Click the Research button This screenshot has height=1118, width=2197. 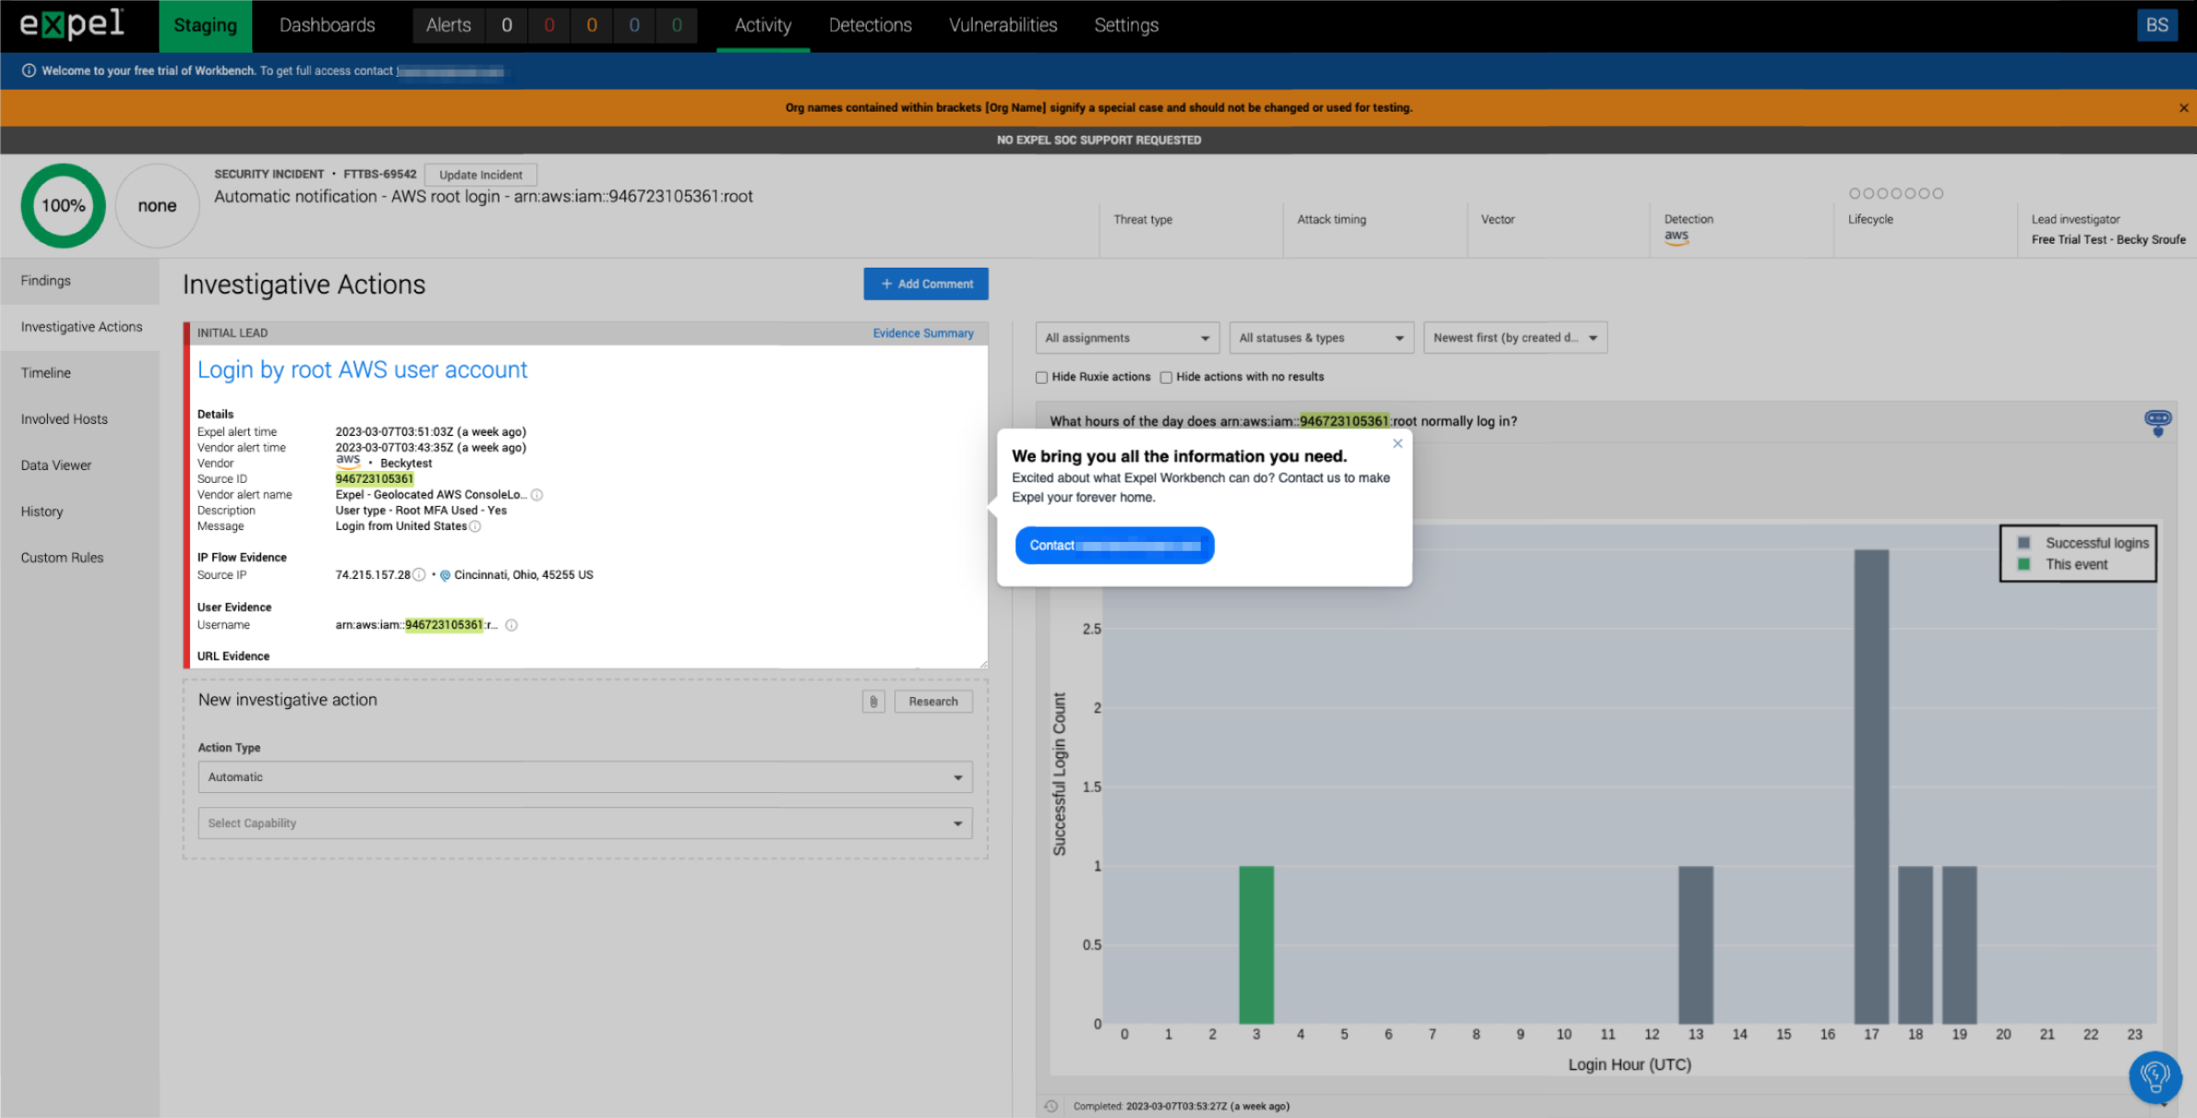(933, 702)
